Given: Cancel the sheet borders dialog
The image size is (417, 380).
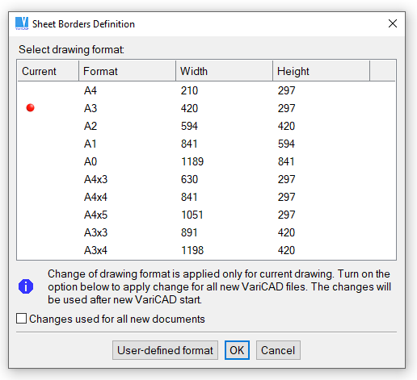Looking at the screenshot, I should coord(278,350).
